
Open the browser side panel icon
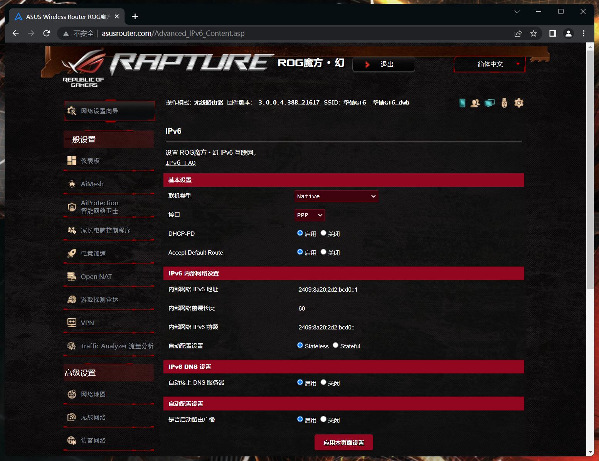(x=553, y=34)
